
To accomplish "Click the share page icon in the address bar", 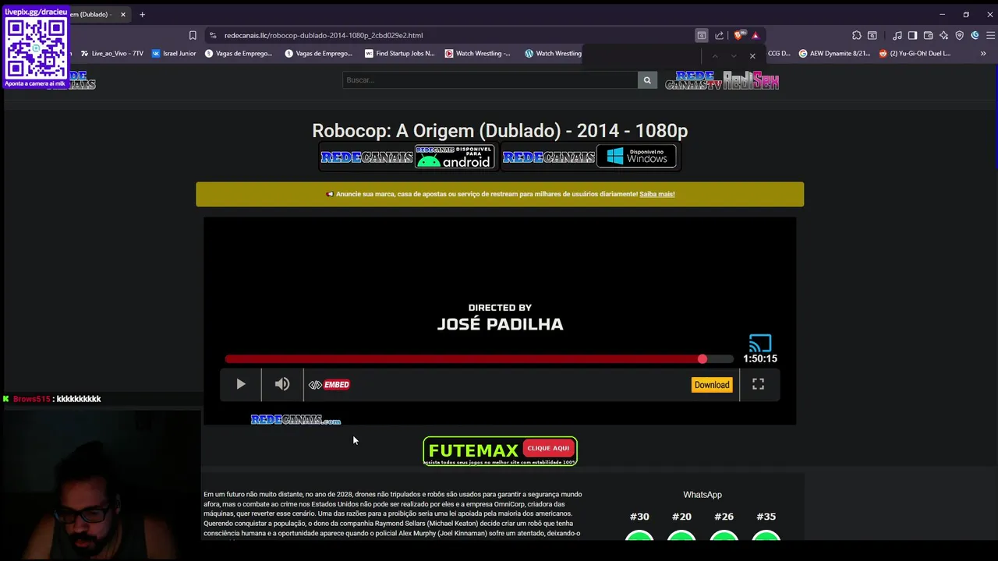I will click(x=719, y=35).
